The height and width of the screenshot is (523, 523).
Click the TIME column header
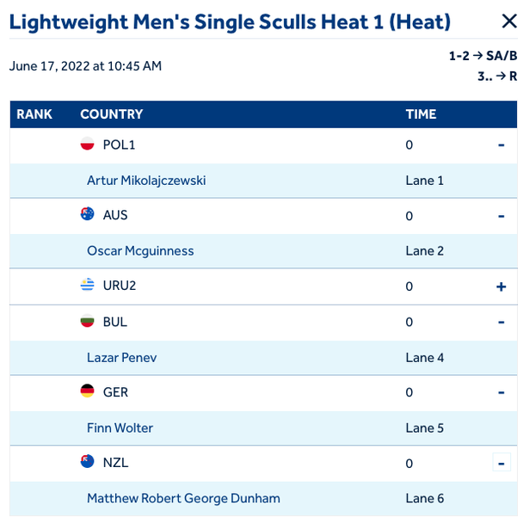(421, 114)
